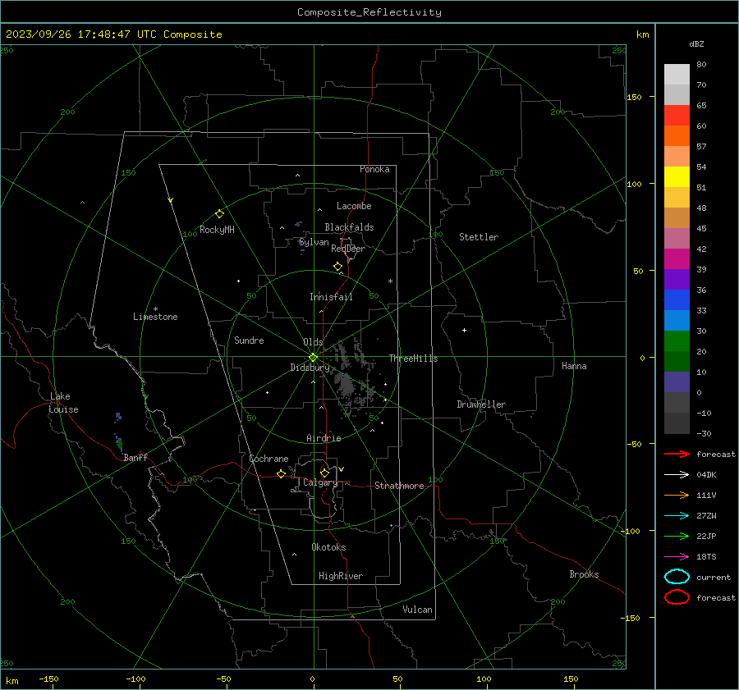This screenshot has width=739, height=690.
Task: Pick the bright green 20–30 dBZ swatch
Action: (x=677, y=340)
